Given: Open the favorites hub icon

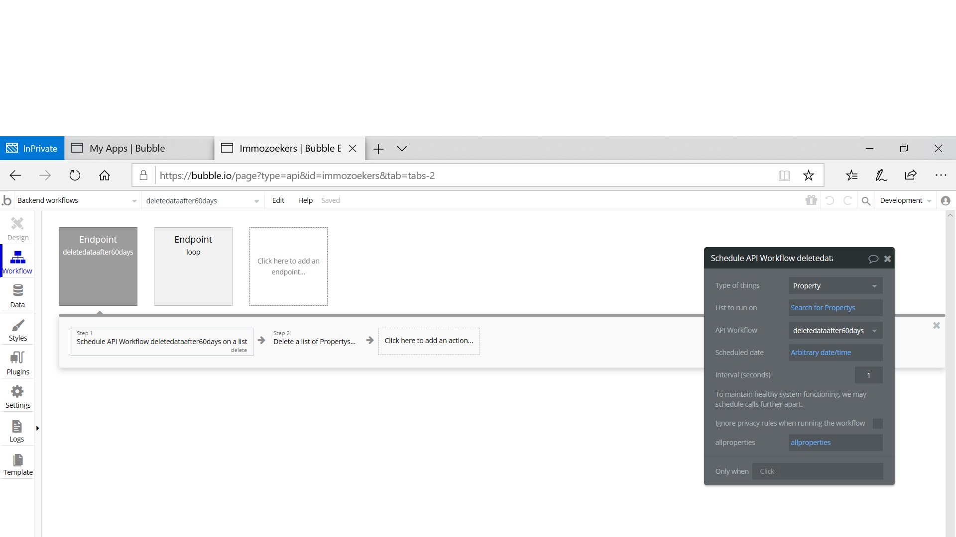Looking at the screenshot, I should click(x=851, y=175).
